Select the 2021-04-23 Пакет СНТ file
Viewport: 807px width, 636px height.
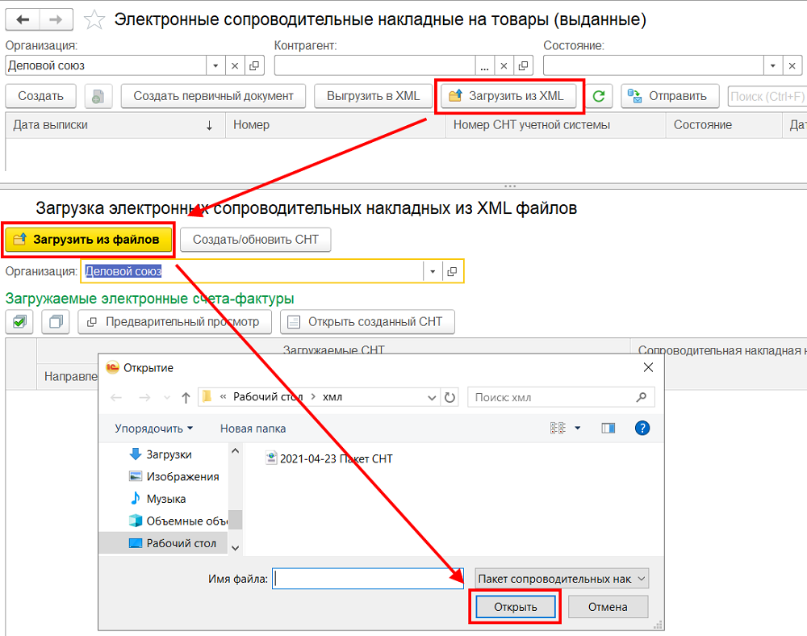coord(336,458)
